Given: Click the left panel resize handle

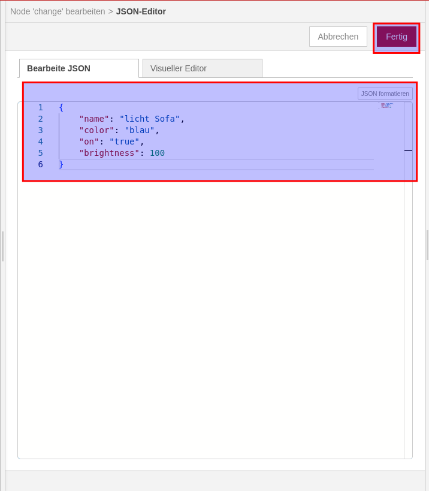Looking at the screenshot, I should coord(2,246).
